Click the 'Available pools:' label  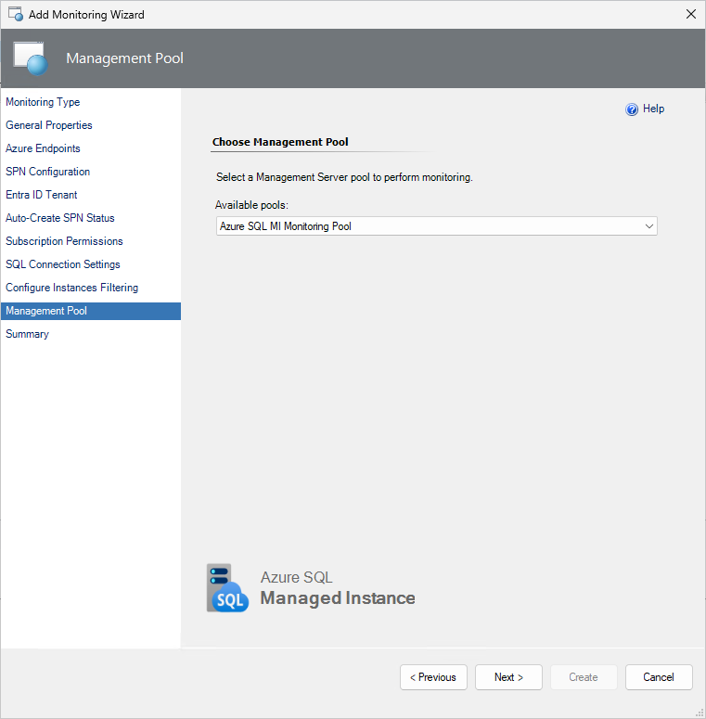tap(251, 205)
